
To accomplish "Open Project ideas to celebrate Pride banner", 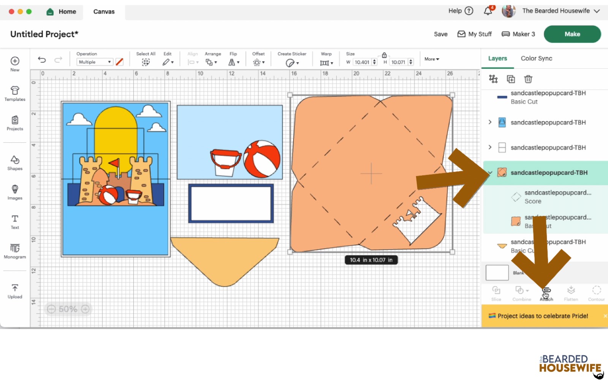I will pyautogui.click(x=543, y=316).
